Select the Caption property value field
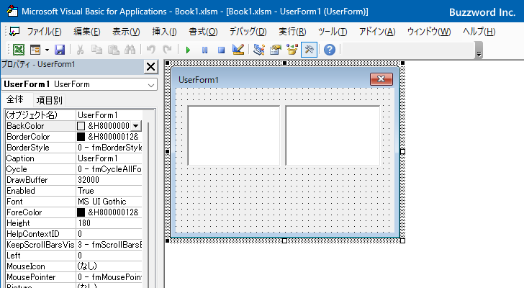524x288 pixels. [109, 158]
